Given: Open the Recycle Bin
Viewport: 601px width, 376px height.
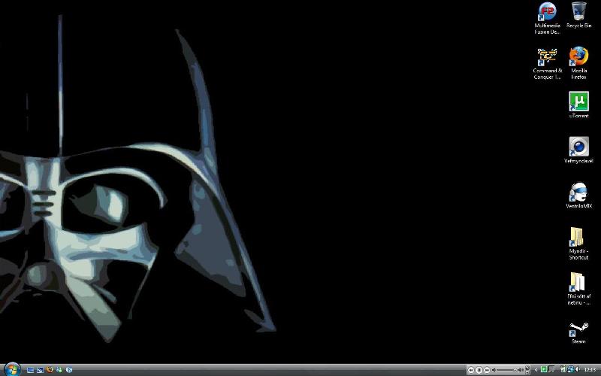Looking at the screenshot, I should 578,14.
